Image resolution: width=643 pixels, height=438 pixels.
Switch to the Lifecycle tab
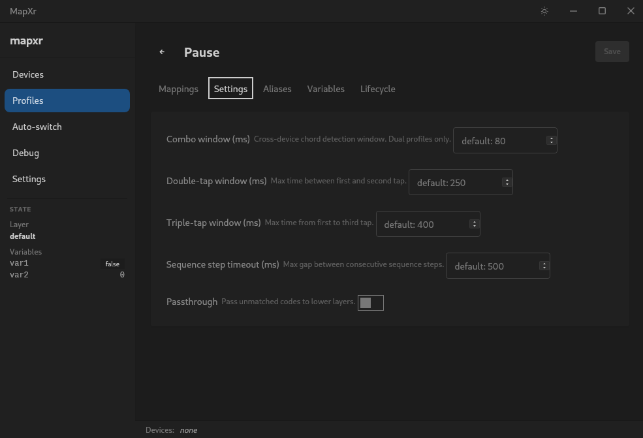377,89
